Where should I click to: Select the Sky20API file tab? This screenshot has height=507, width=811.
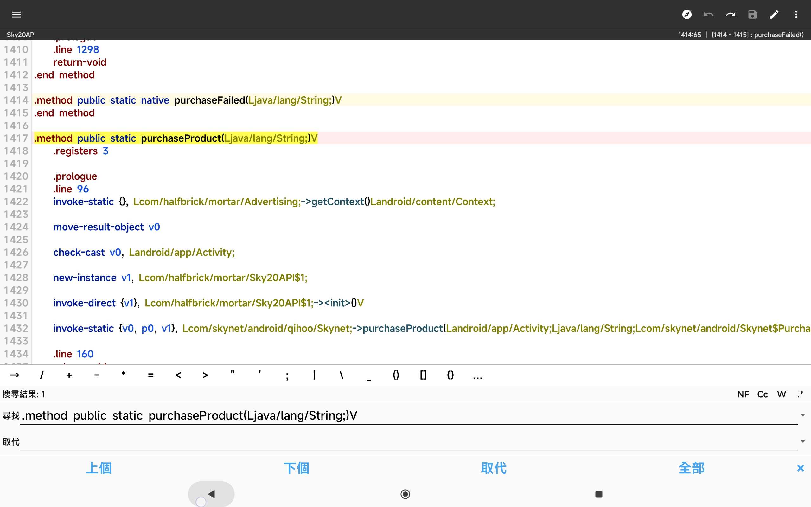[x=21, y=35]
